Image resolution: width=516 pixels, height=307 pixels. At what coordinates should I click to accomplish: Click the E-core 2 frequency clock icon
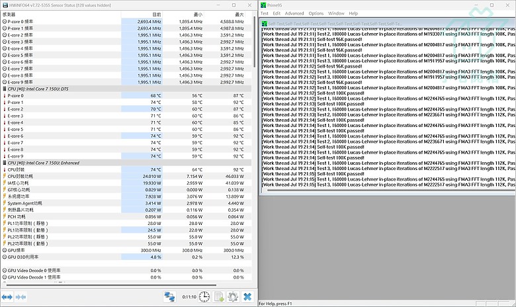pyautogui.click(x=5, y=35)
